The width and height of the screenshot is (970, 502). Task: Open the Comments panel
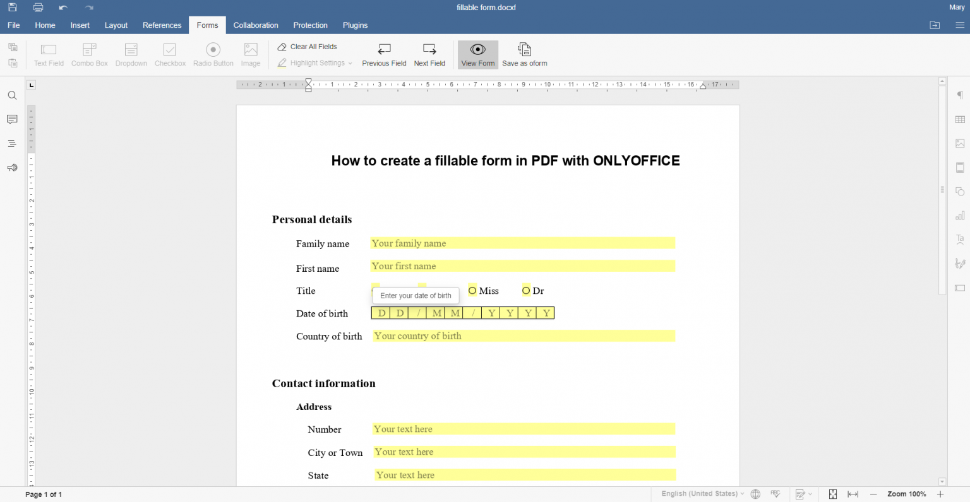coord(12,119)
